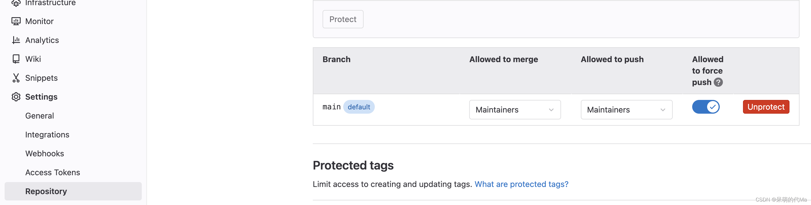Click the disabled Protect button
This screenshot has width=811, height=205.
pyautogui.click(x=343, y=19)
